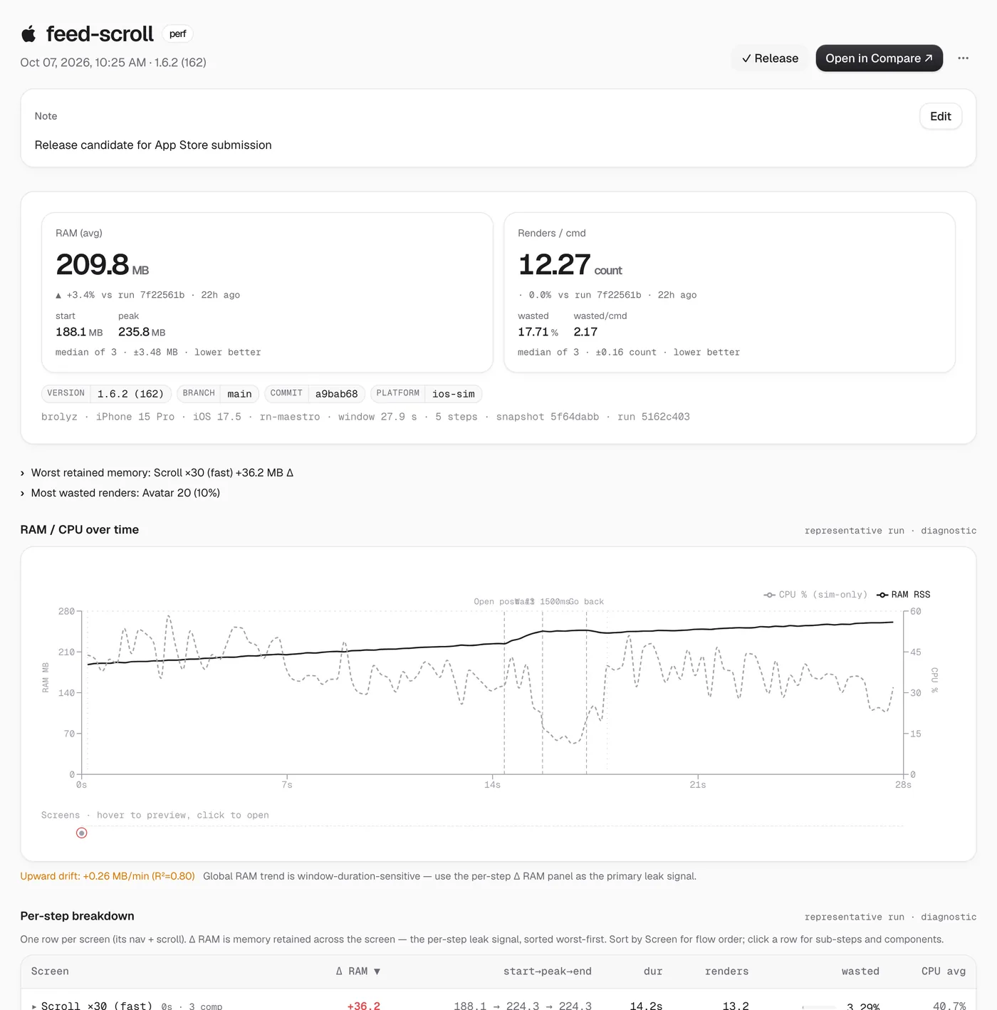Viewport: 997px width, 1010px height.
Task: Click the wasted/cmd 2.17 value
Action: coord(585,332)
